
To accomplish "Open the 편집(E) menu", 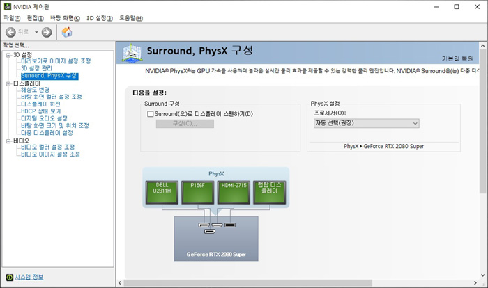I will pos(35,18).
